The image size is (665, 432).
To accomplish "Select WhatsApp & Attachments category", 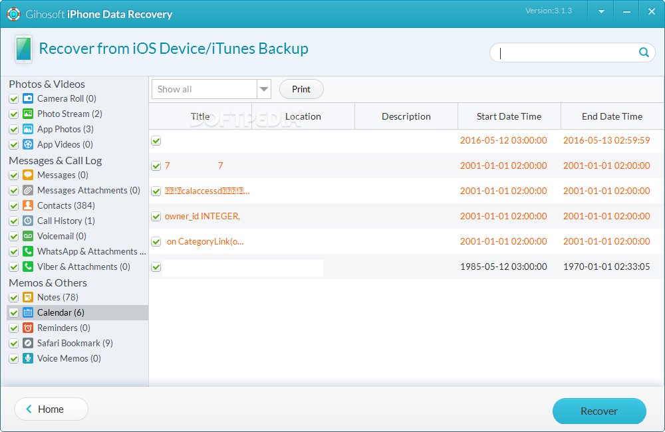I will [92, 251].
